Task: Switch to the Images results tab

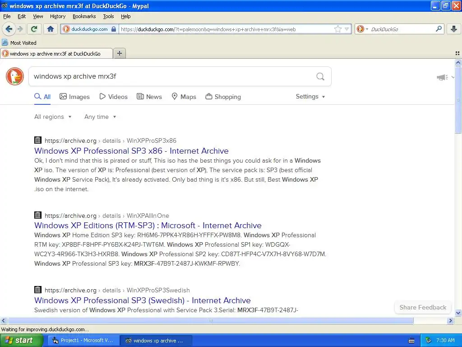Action: click(74, 97)
